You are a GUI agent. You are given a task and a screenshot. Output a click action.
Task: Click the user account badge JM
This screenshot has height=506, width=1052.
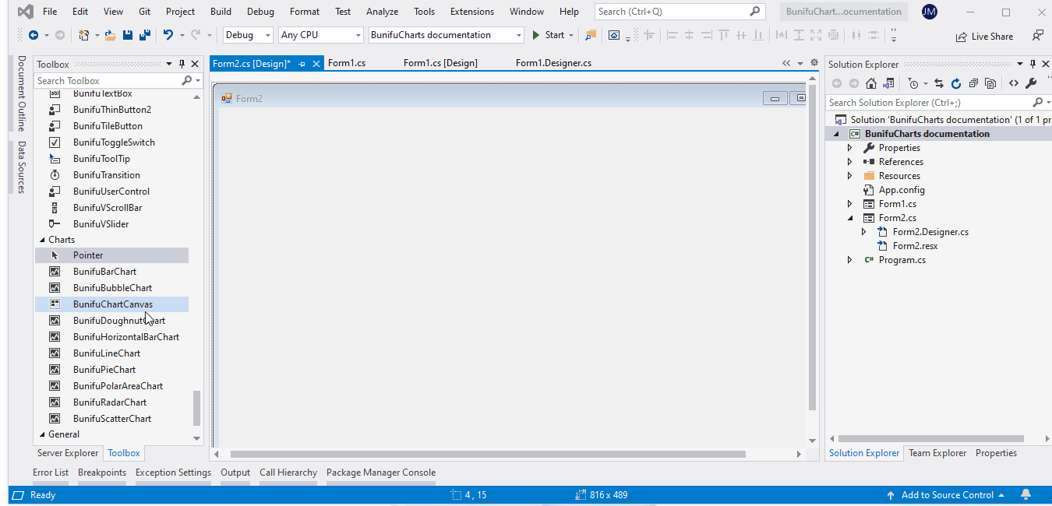click(x=929, y=12)
